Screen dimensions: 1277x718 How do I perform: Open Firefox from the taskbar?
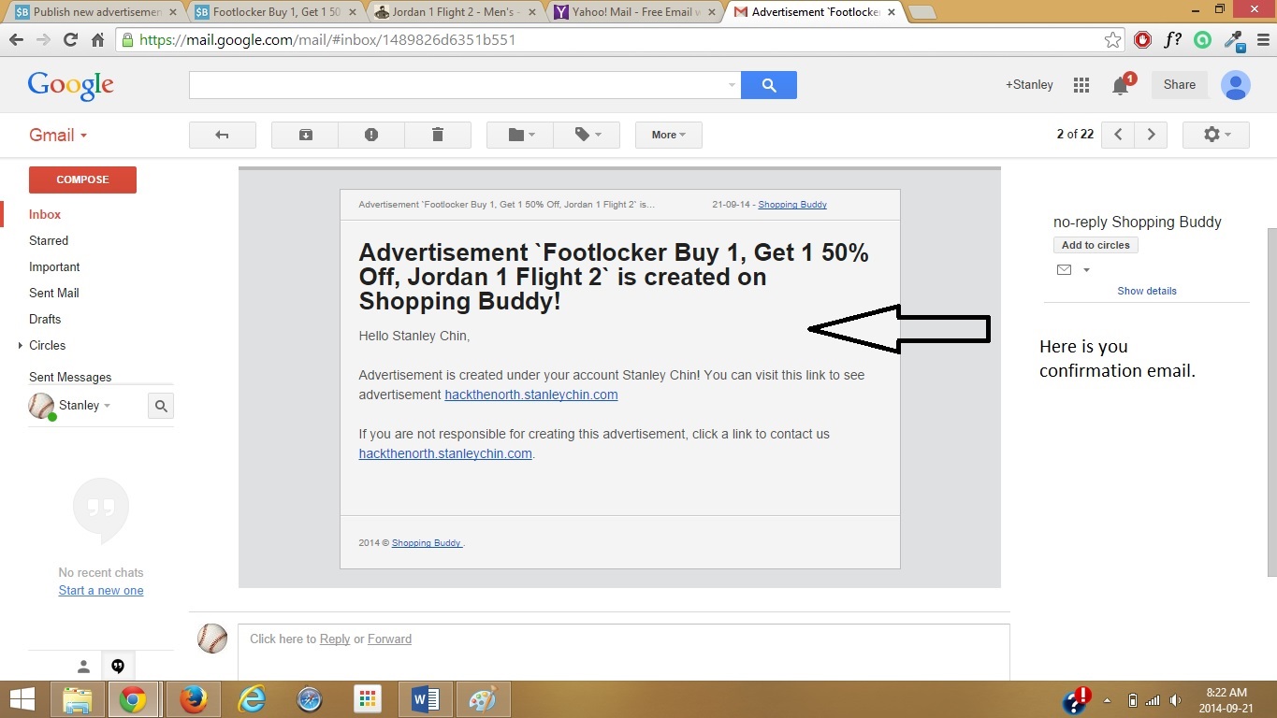click(x=194, y=699)
